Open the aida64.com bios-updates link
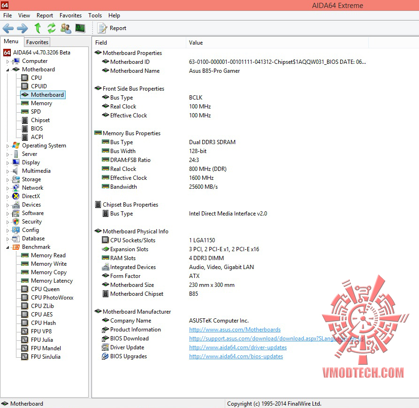This screenshot has height=408, width=419. pos(236,356)
